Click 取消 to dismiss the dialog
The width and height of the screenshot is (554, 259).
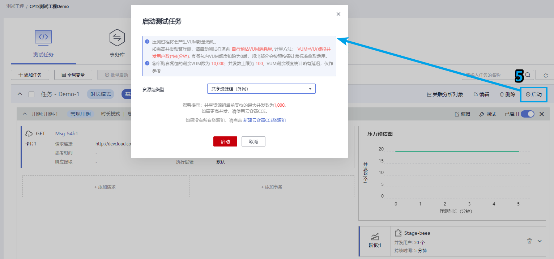(253, 141)
